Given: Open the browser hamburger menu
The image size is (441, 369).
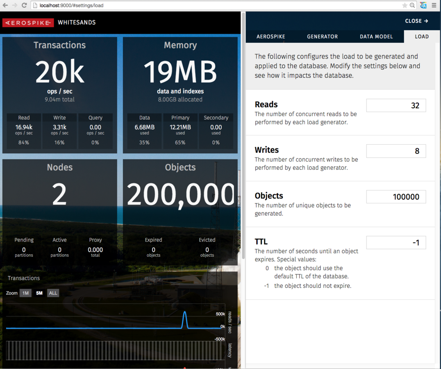Looking at the screenshot, I should point(434,5).
